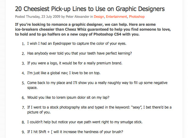The width and height of the screenshot is (188, 138).
Task: Click the stock photography keyword line
Action: point(99,110)
